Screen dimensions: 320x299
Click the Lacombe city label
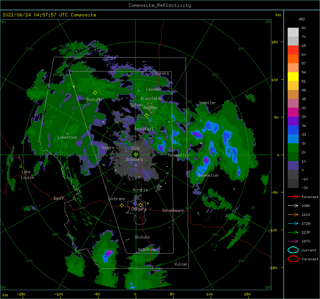(154, 89)
